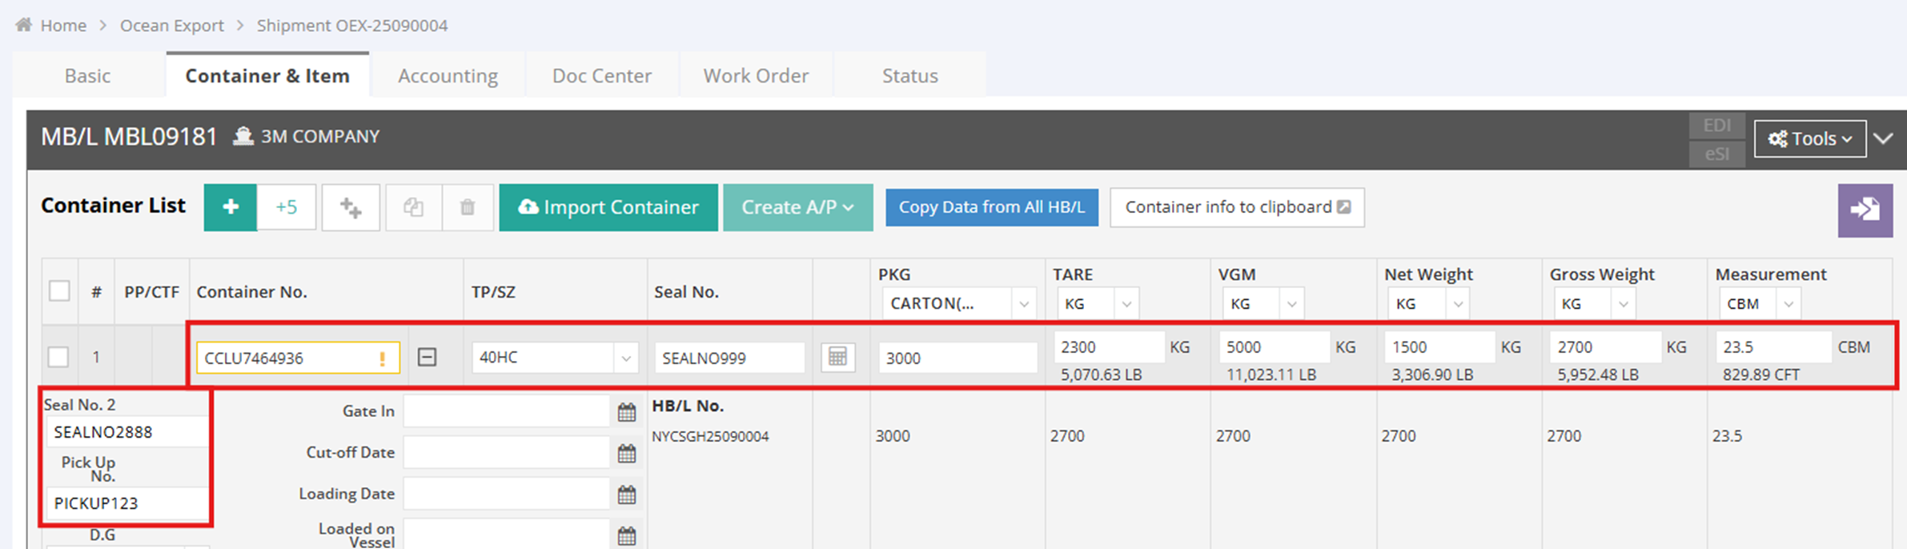Open the Gate In calendar picker
Image resolution: width=1907 pixels, height=549 pixels.
627,412
